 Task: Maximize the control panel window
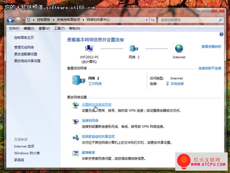208,11
